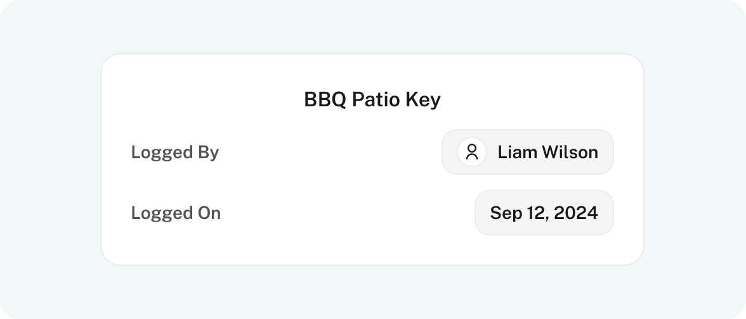Click the word Wilson in the user chip
The image size is (746, 319).
tap(570, 153)
